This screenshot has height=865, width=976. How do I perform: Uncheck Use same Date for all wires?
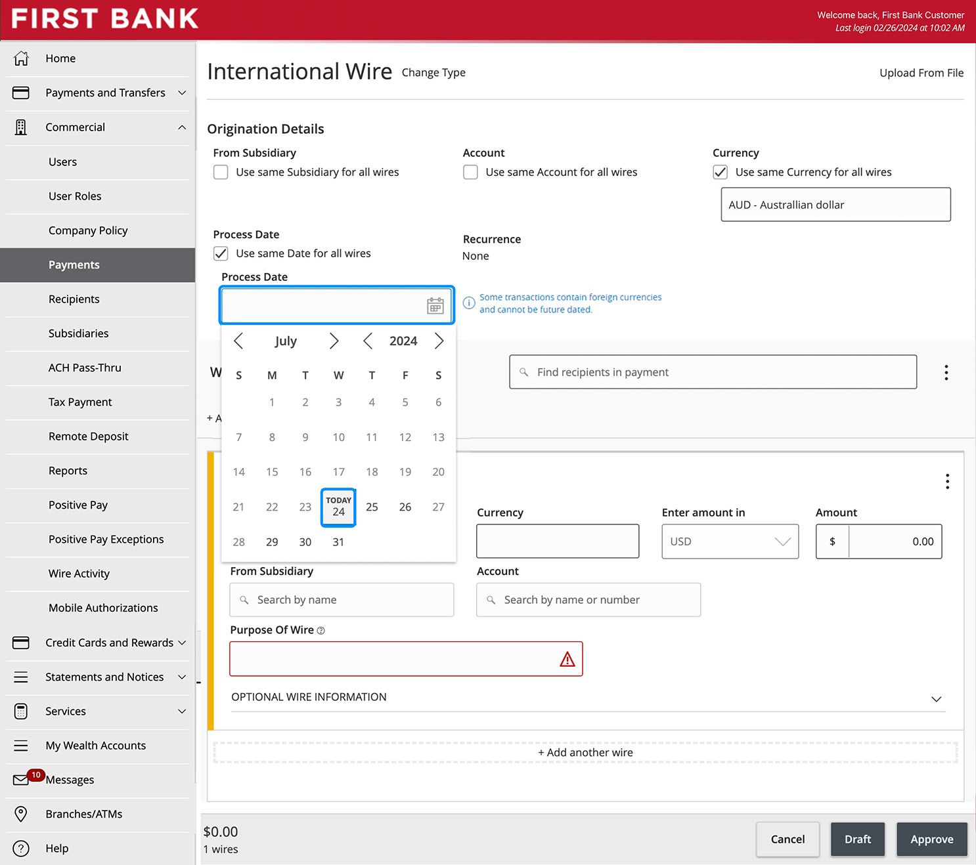click(x=221, y=253)
